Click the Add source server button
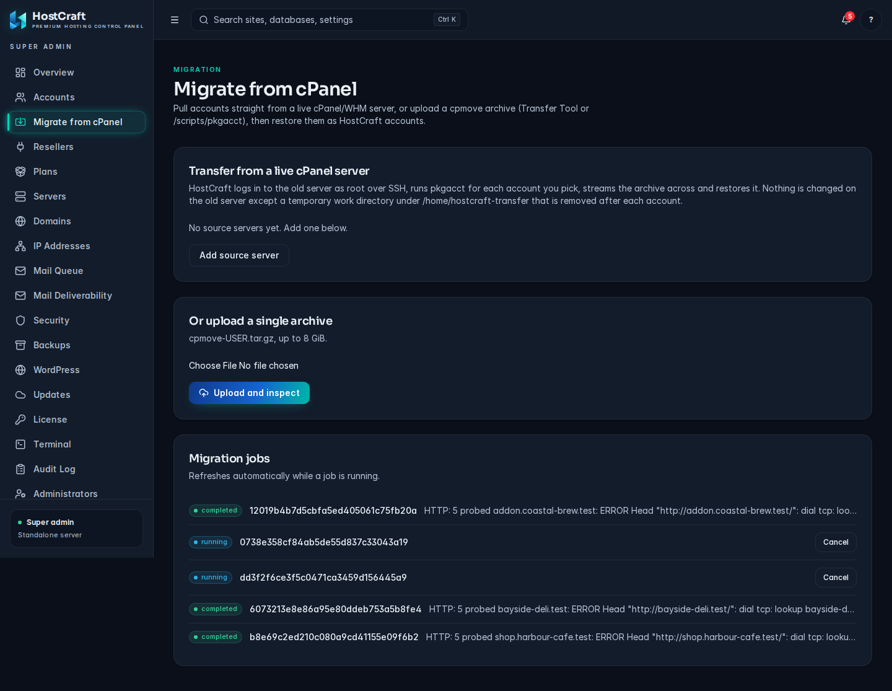Screen dimensions: 892x691 (239, 255)
